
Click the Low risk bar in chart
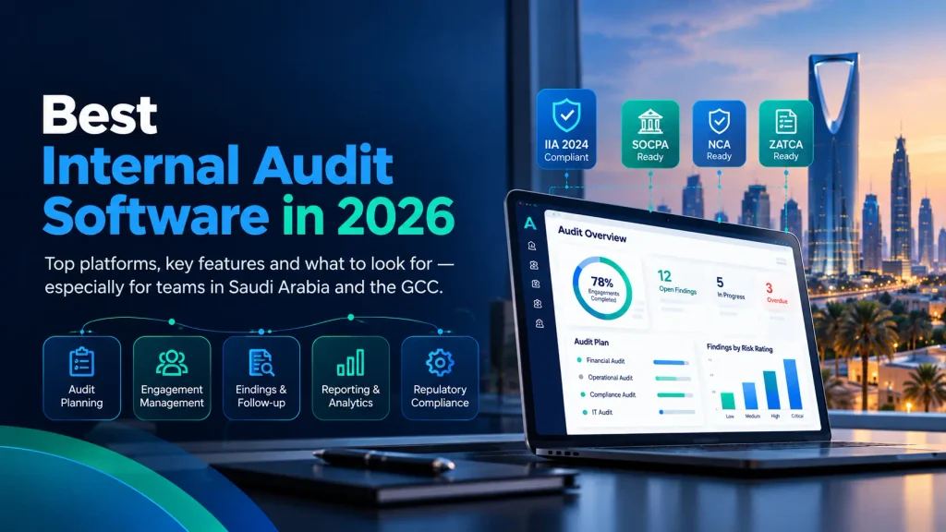(728, 401)
